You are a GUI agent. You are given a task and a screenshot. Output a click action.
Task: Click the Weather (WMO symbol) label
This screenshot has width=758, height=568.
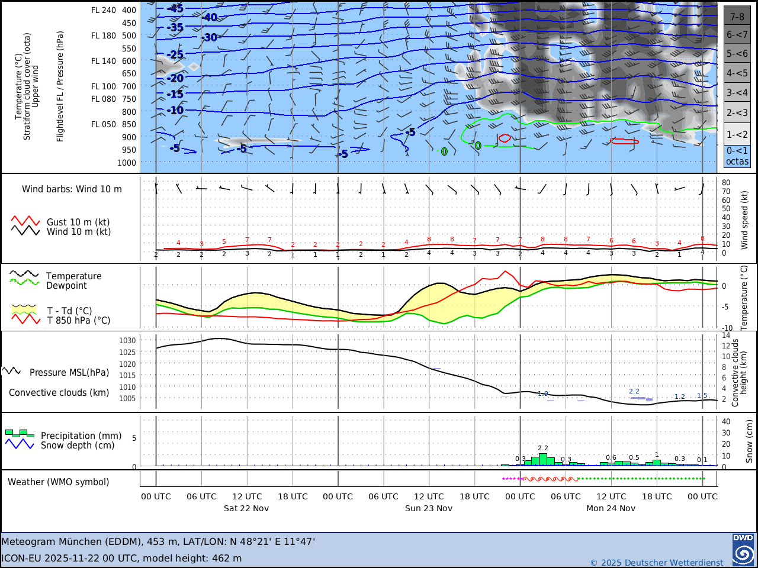tap(59, 482)
